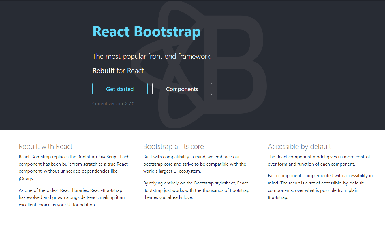Viewport: 385px width, 252px height.
Task: Select the 'React Bootstrap' page title
Action: [x=146, y=32]
